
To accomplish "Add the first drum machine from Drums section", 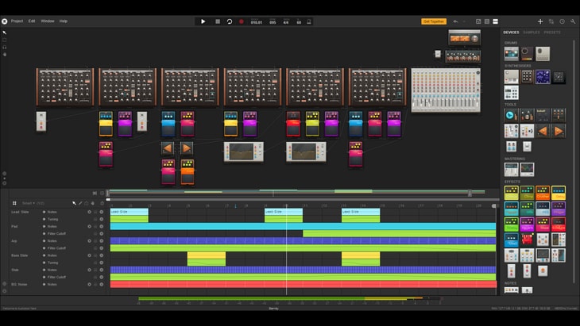I will tap(511, 54).
